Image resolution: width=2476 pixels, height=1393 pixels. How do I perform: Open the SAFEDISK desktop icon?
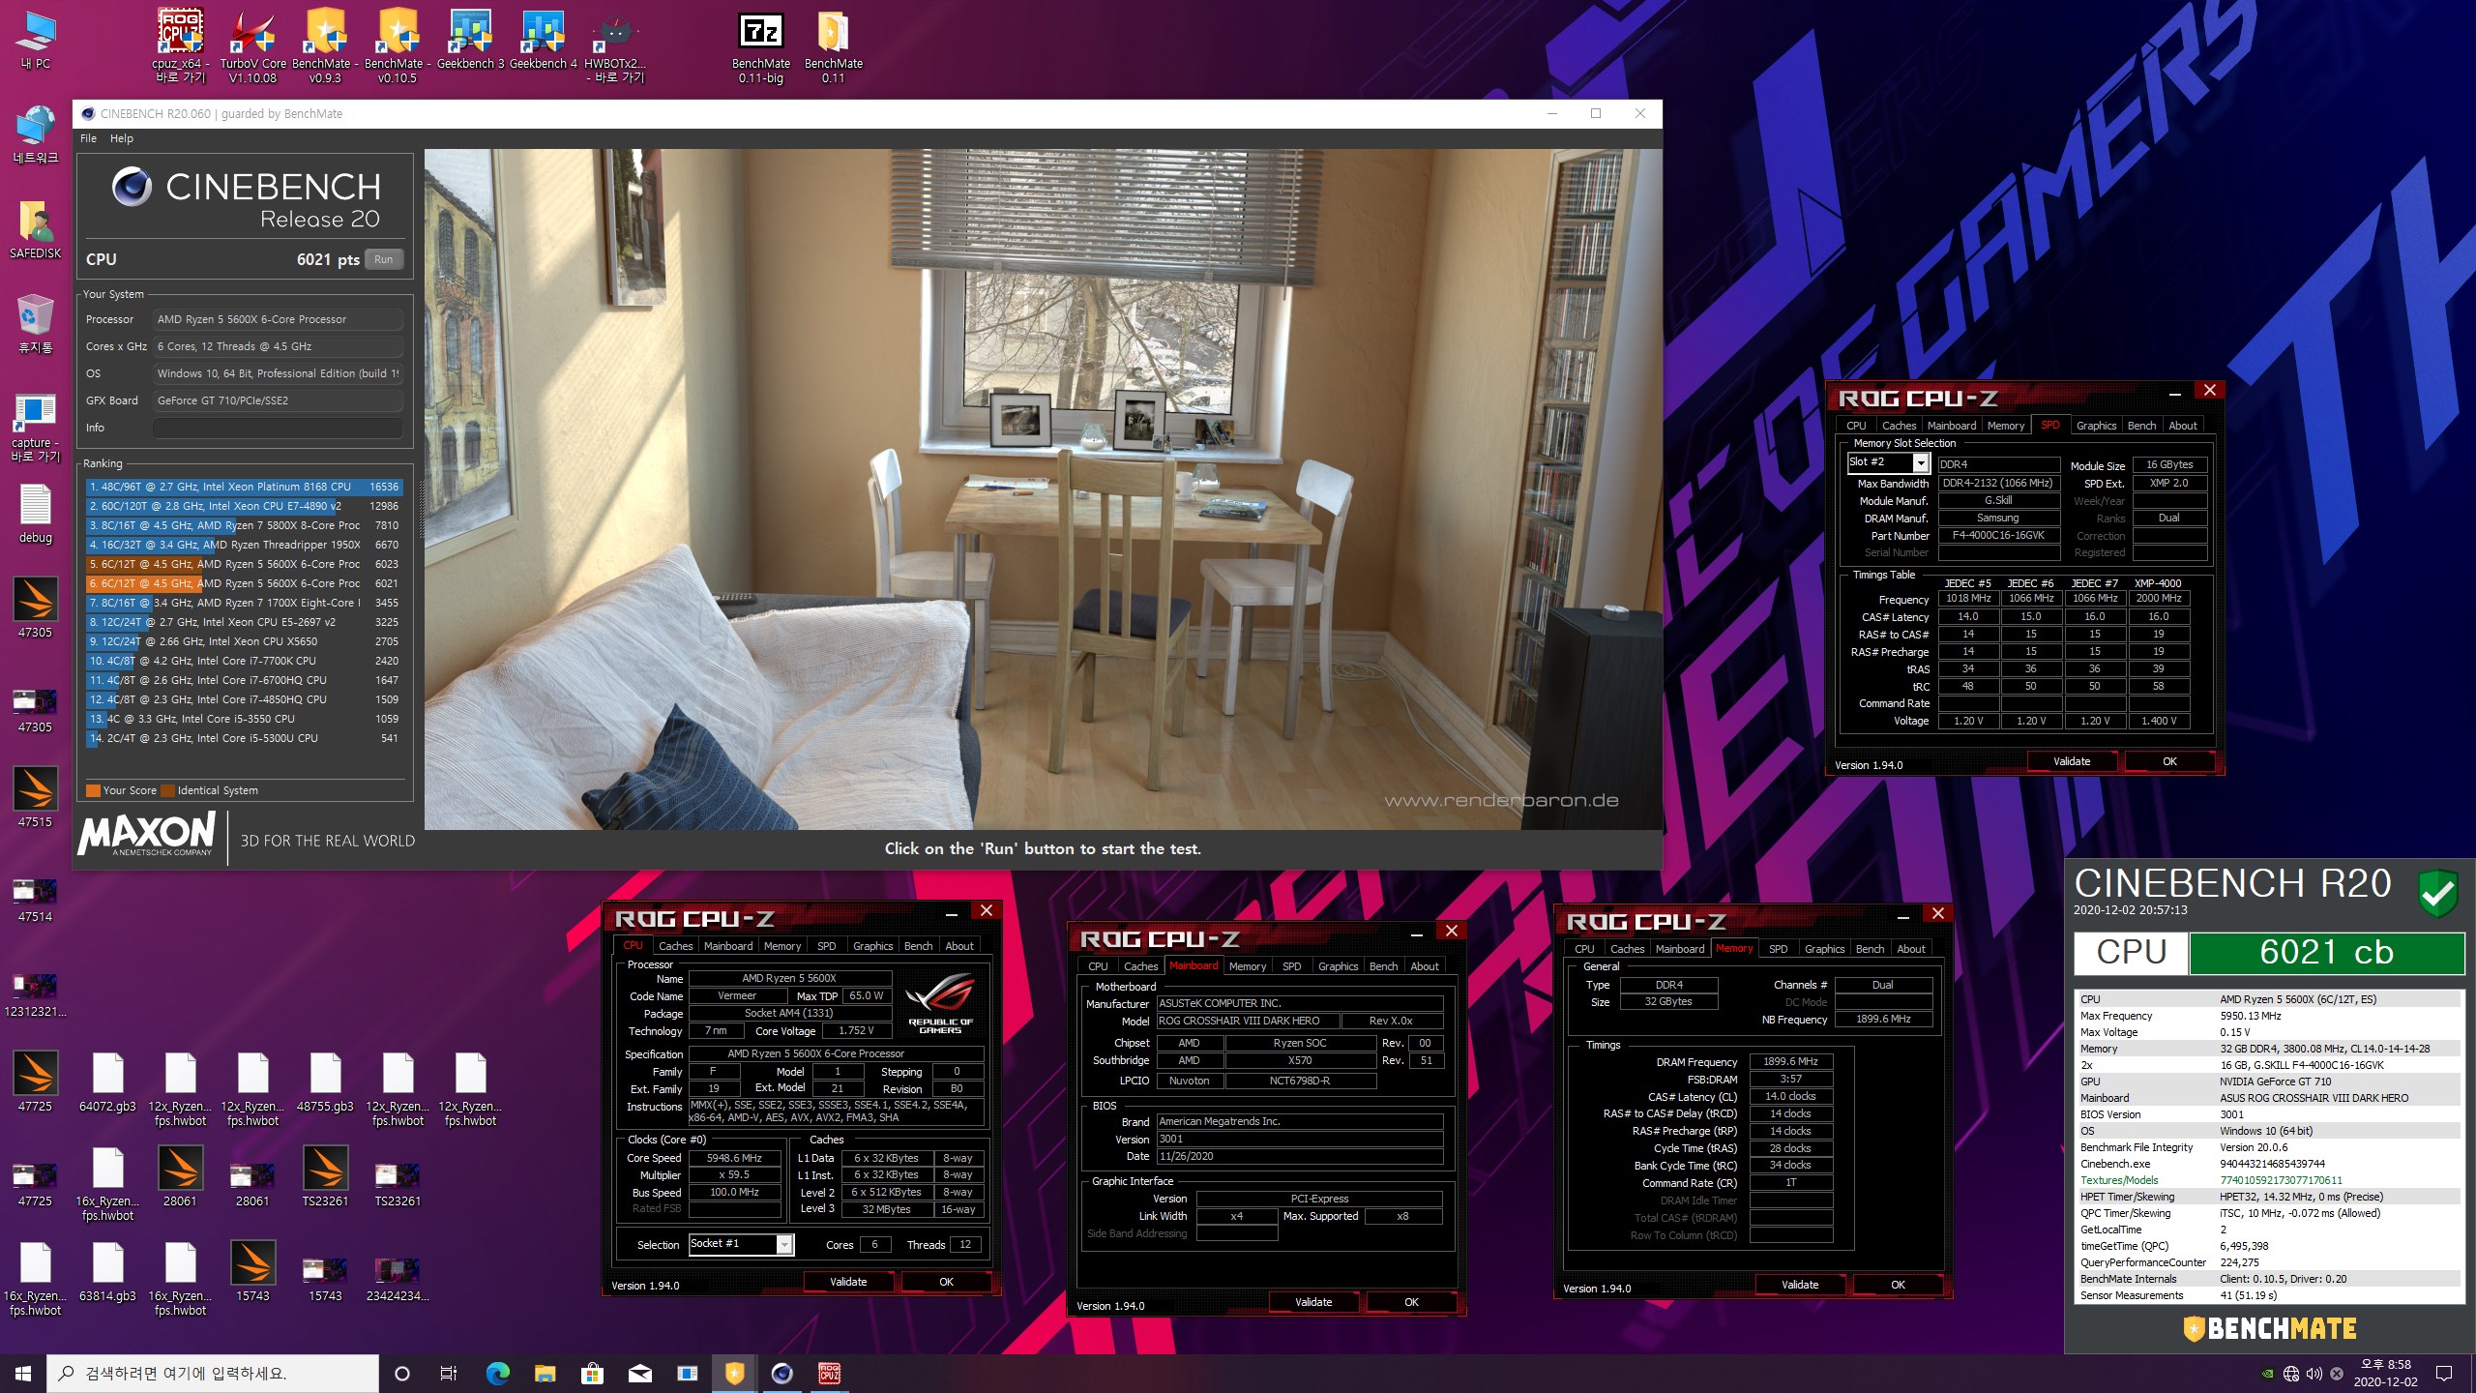pos(36,229)
